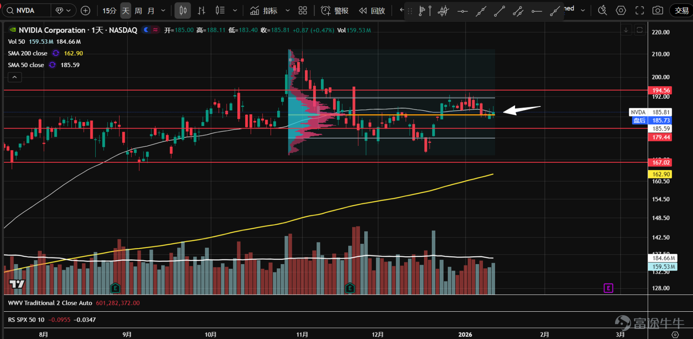Open the 指标 indicators menu
The width and height of the screenshot is (693, 339).
coord(264,10)
